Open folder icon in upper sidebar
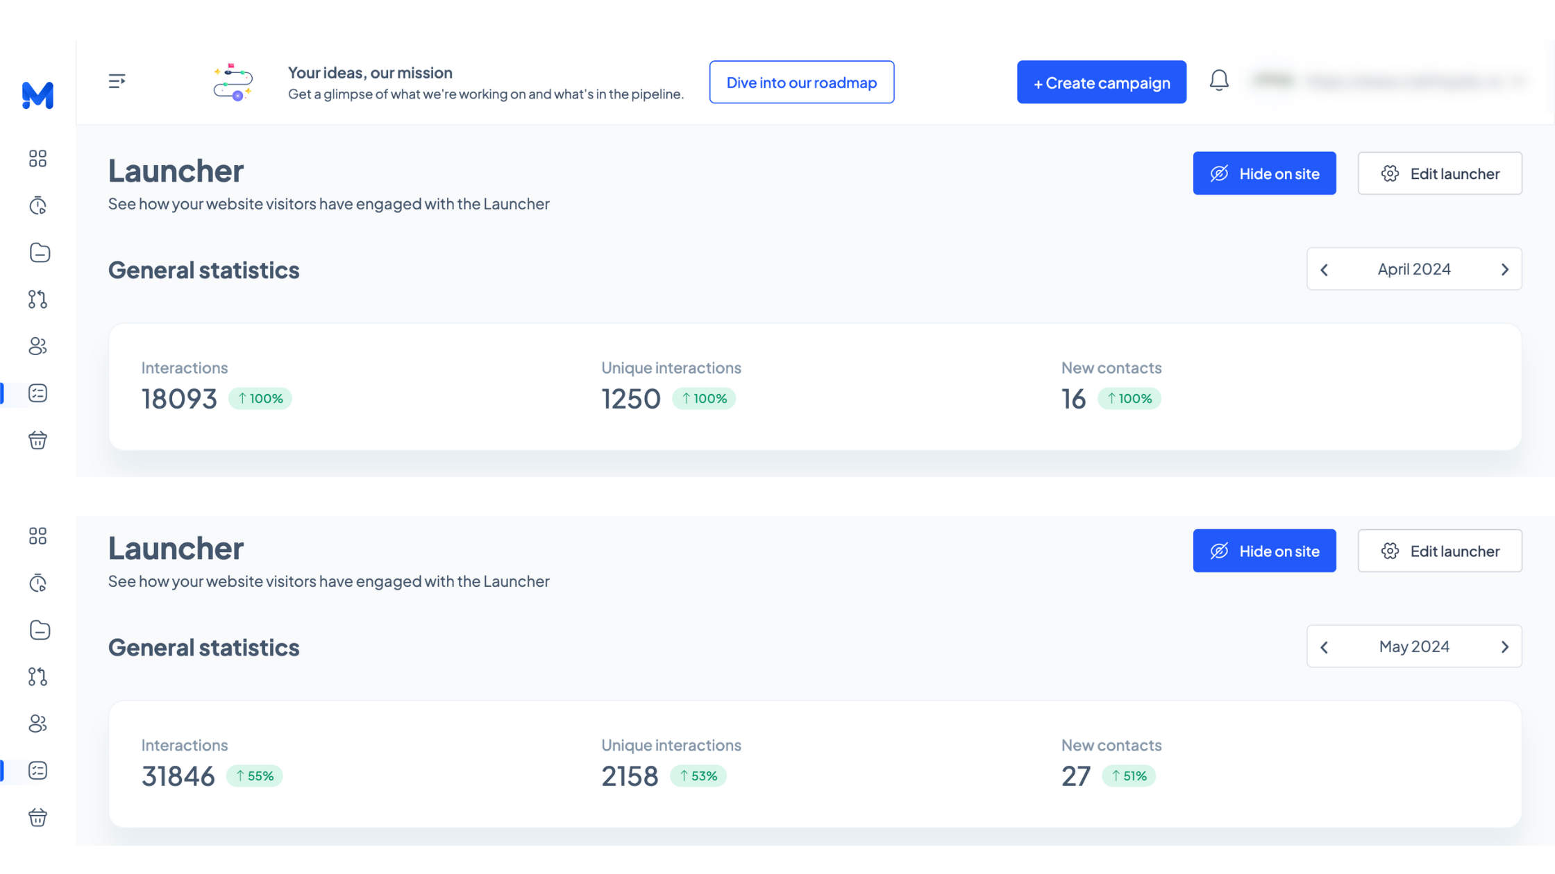 point(40,252)
